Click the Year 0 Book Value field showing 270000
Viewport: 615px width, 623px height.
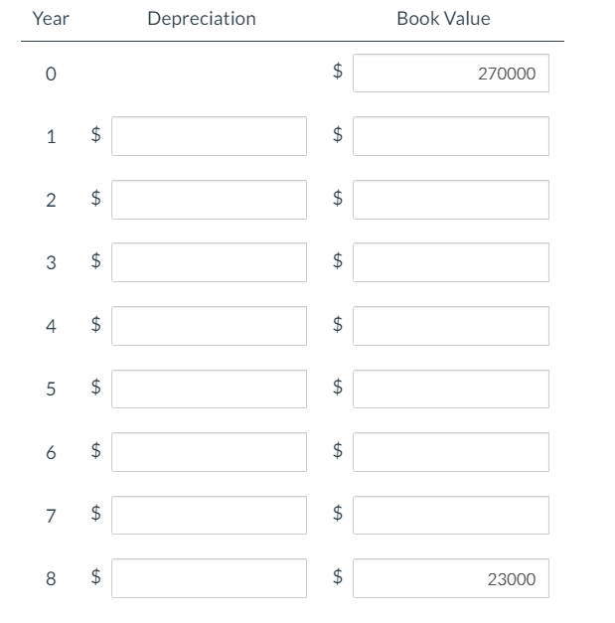(x=450, y=73)
